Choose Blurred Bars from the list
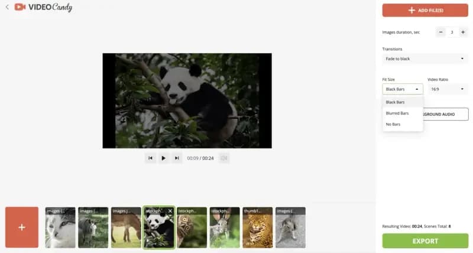The image size is (473, 253). tap(397, 113)
